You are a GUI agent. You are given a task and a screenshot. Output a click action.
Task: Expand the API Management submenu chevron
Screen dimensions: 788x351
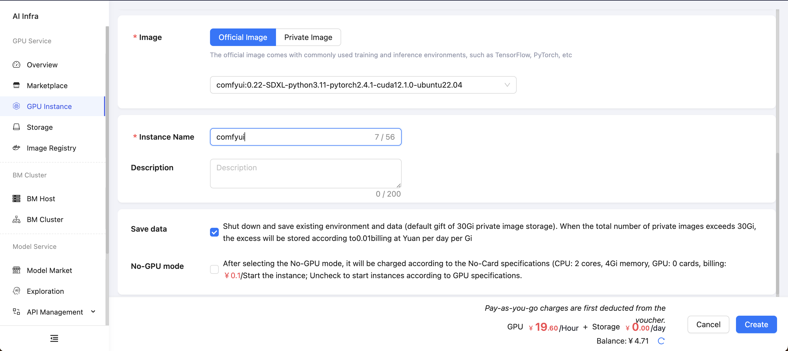tap(93, 312)
